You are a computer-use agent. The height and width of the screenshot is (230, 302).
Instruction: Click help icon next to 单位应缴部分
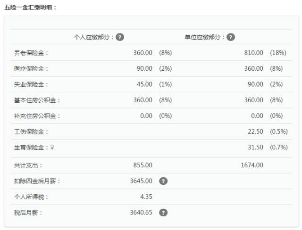pyautogui.click(x=231, y=37)
